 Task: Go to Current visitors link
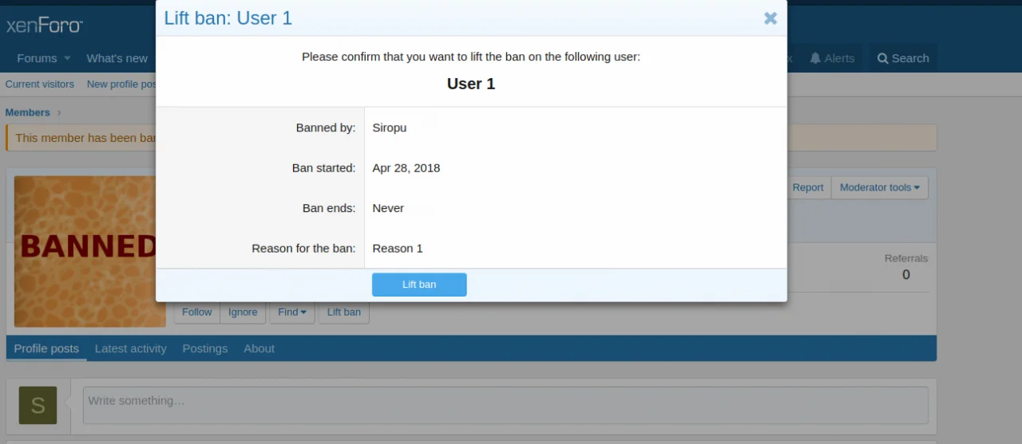pyautogui.click(x=40, y=84)
